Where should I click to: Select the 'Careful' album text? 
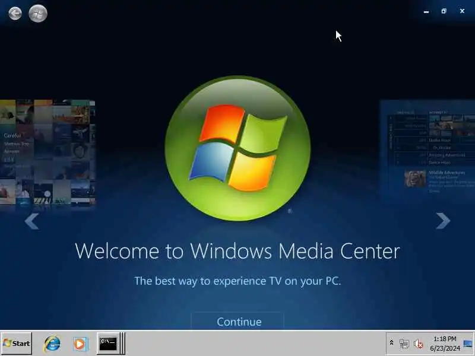(12, 135)
